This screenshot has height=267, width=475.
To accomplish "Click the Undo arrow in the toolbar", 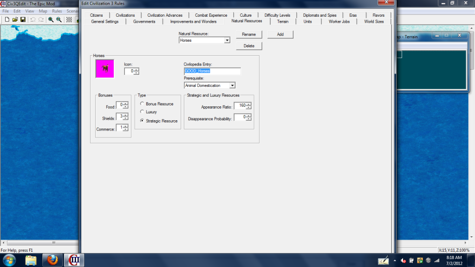I will (x=33, y=20).
